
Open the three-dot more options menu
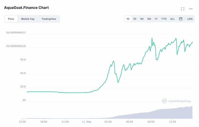click(191, 9)
